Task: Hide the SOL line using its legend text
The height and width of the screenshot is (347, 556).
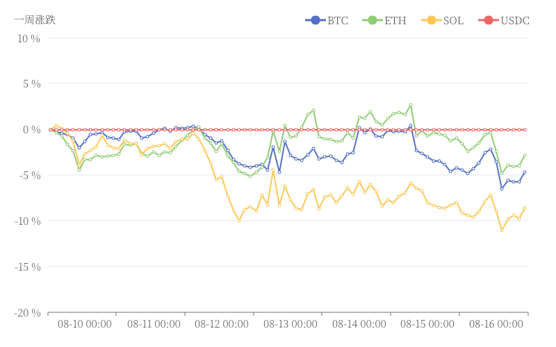Action: pos(453,20)
